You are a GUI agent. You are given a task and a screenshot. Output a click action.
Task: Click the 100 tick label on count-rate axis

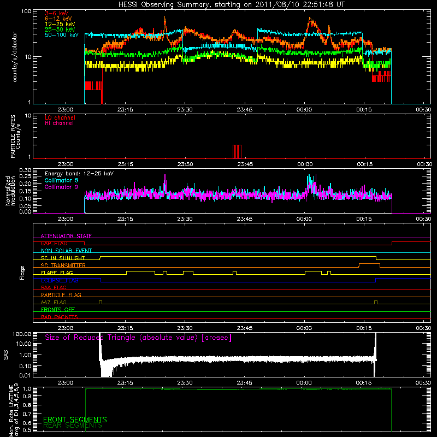pyautogui.click(x=26, y=11)
